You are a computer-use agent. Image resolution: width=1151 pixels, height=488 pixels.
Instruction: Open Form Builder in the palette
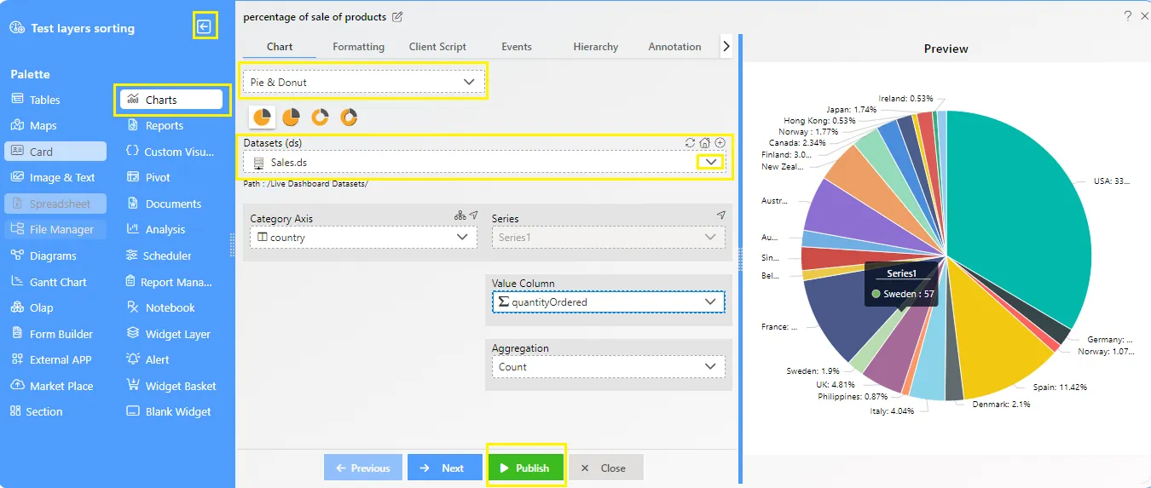pos(51,334)
